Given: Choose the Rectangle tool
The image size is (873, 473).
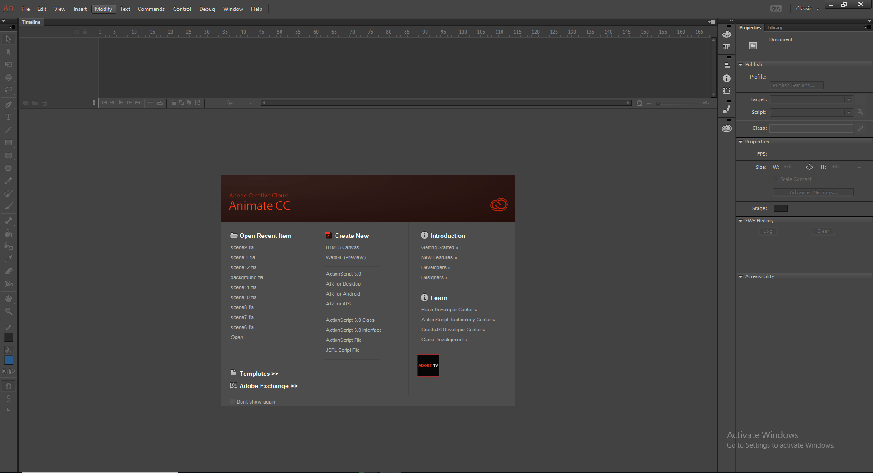Looking at the screenshot, I should (x=9, y=143).
